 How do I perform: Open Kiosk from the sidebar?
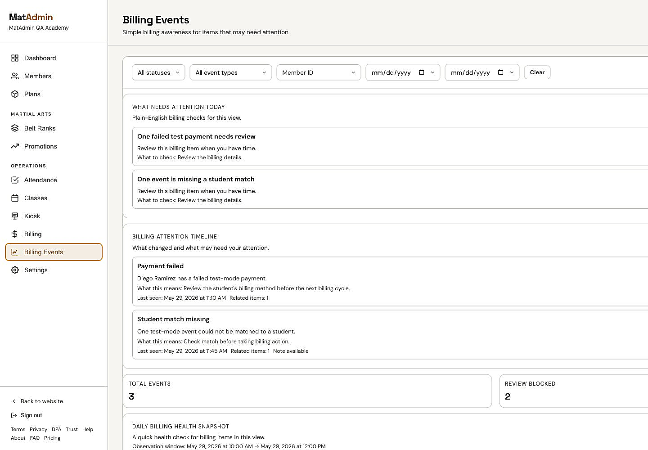[x=54, y=216]
